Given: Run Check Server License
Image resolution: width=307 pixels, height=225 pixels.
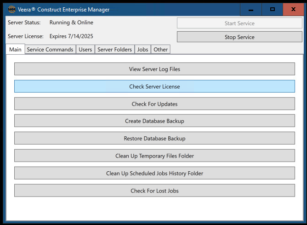Looking at the screenshot, I should click(154, 86).
